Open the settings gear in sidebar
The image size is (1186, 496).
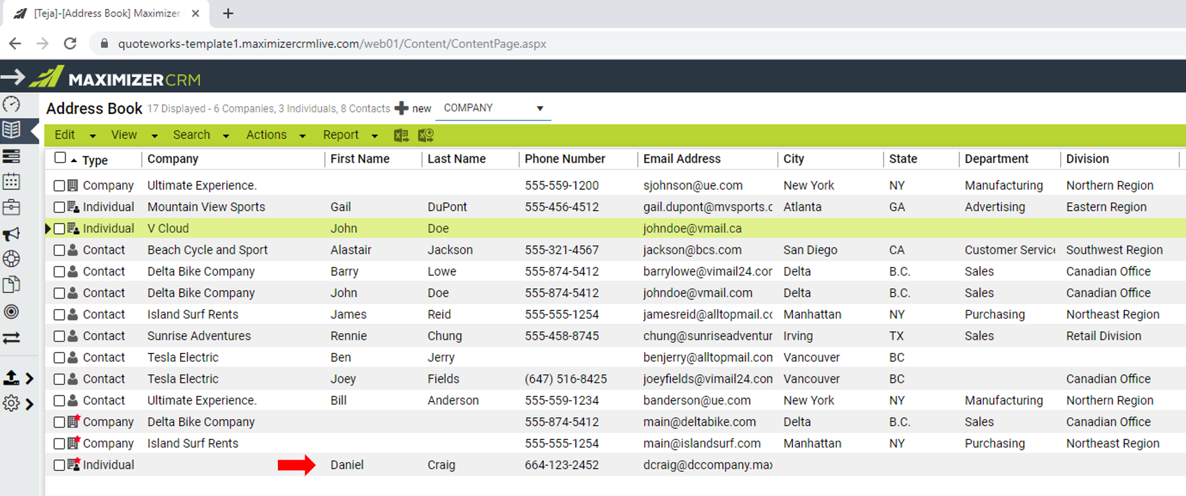point(11,403)
